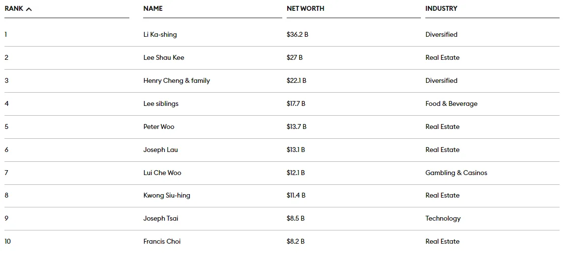Open Lee Shau Kee's profile link
This screenshot has height=253, width=564.
coord(164,57)
